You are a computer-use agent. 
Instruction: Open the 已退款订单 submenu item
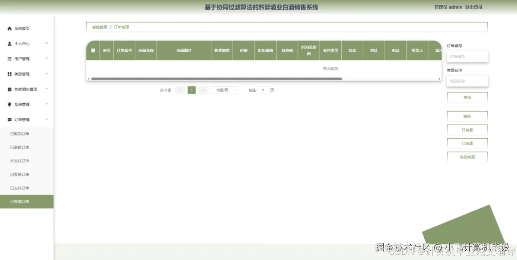point(26,148)
